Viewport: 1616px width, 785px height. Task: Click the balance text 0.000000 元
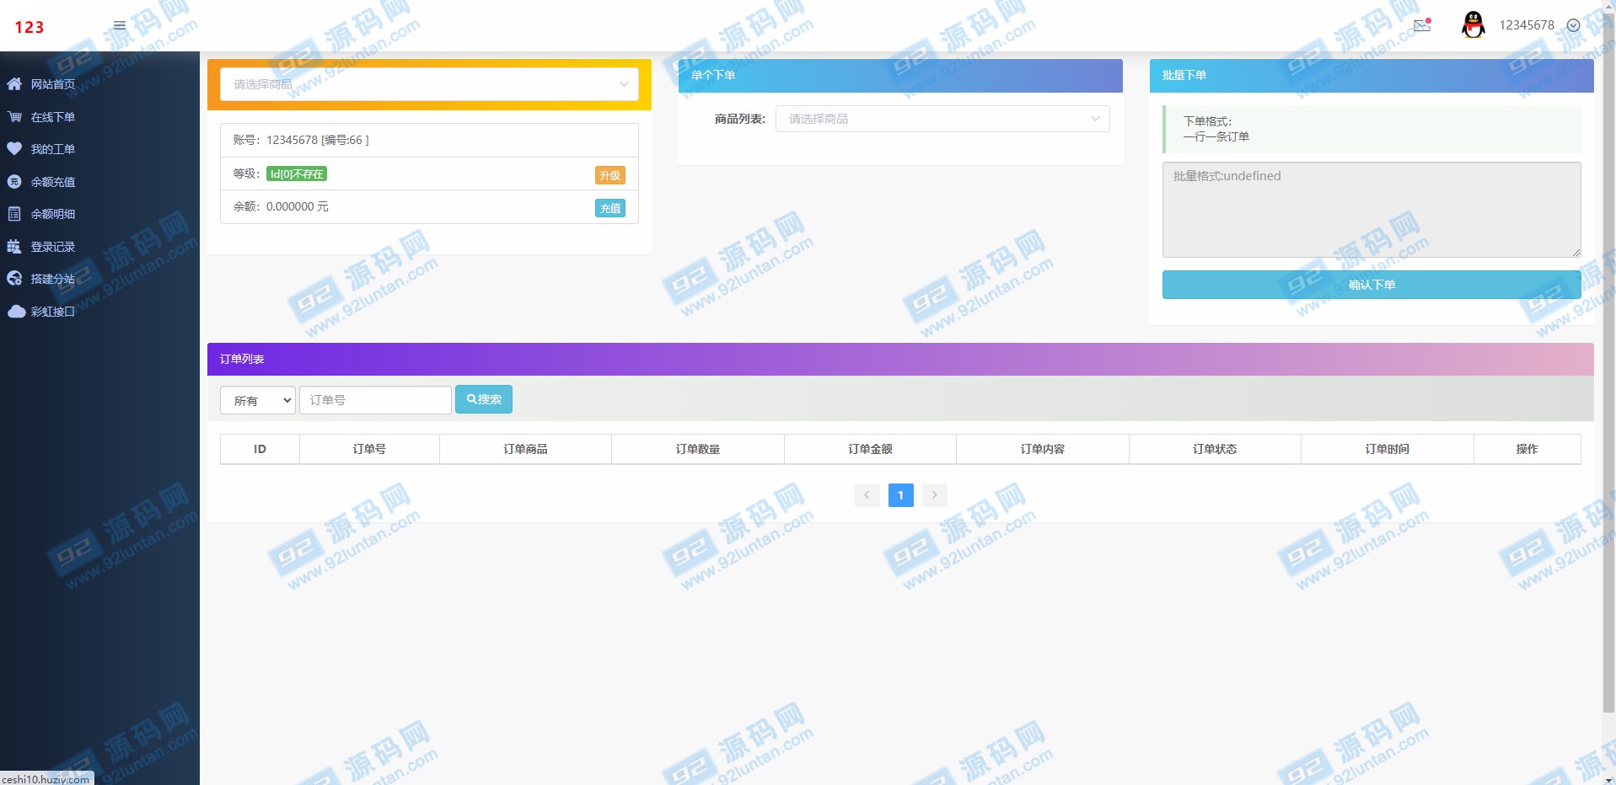(x=298, y=206)
